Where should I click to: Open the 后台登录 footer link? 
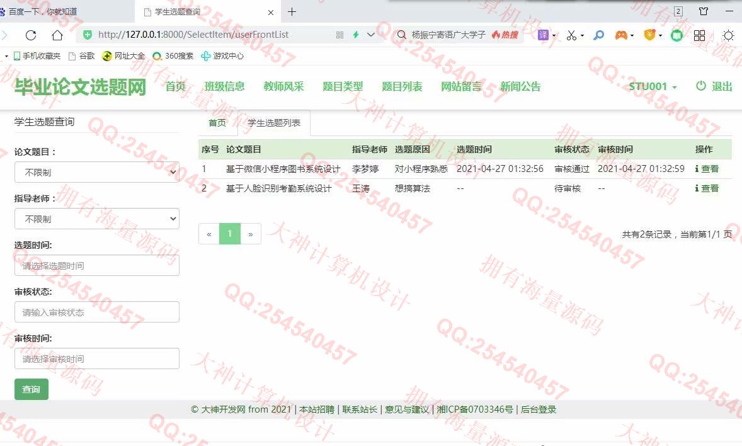coord(539,409)
